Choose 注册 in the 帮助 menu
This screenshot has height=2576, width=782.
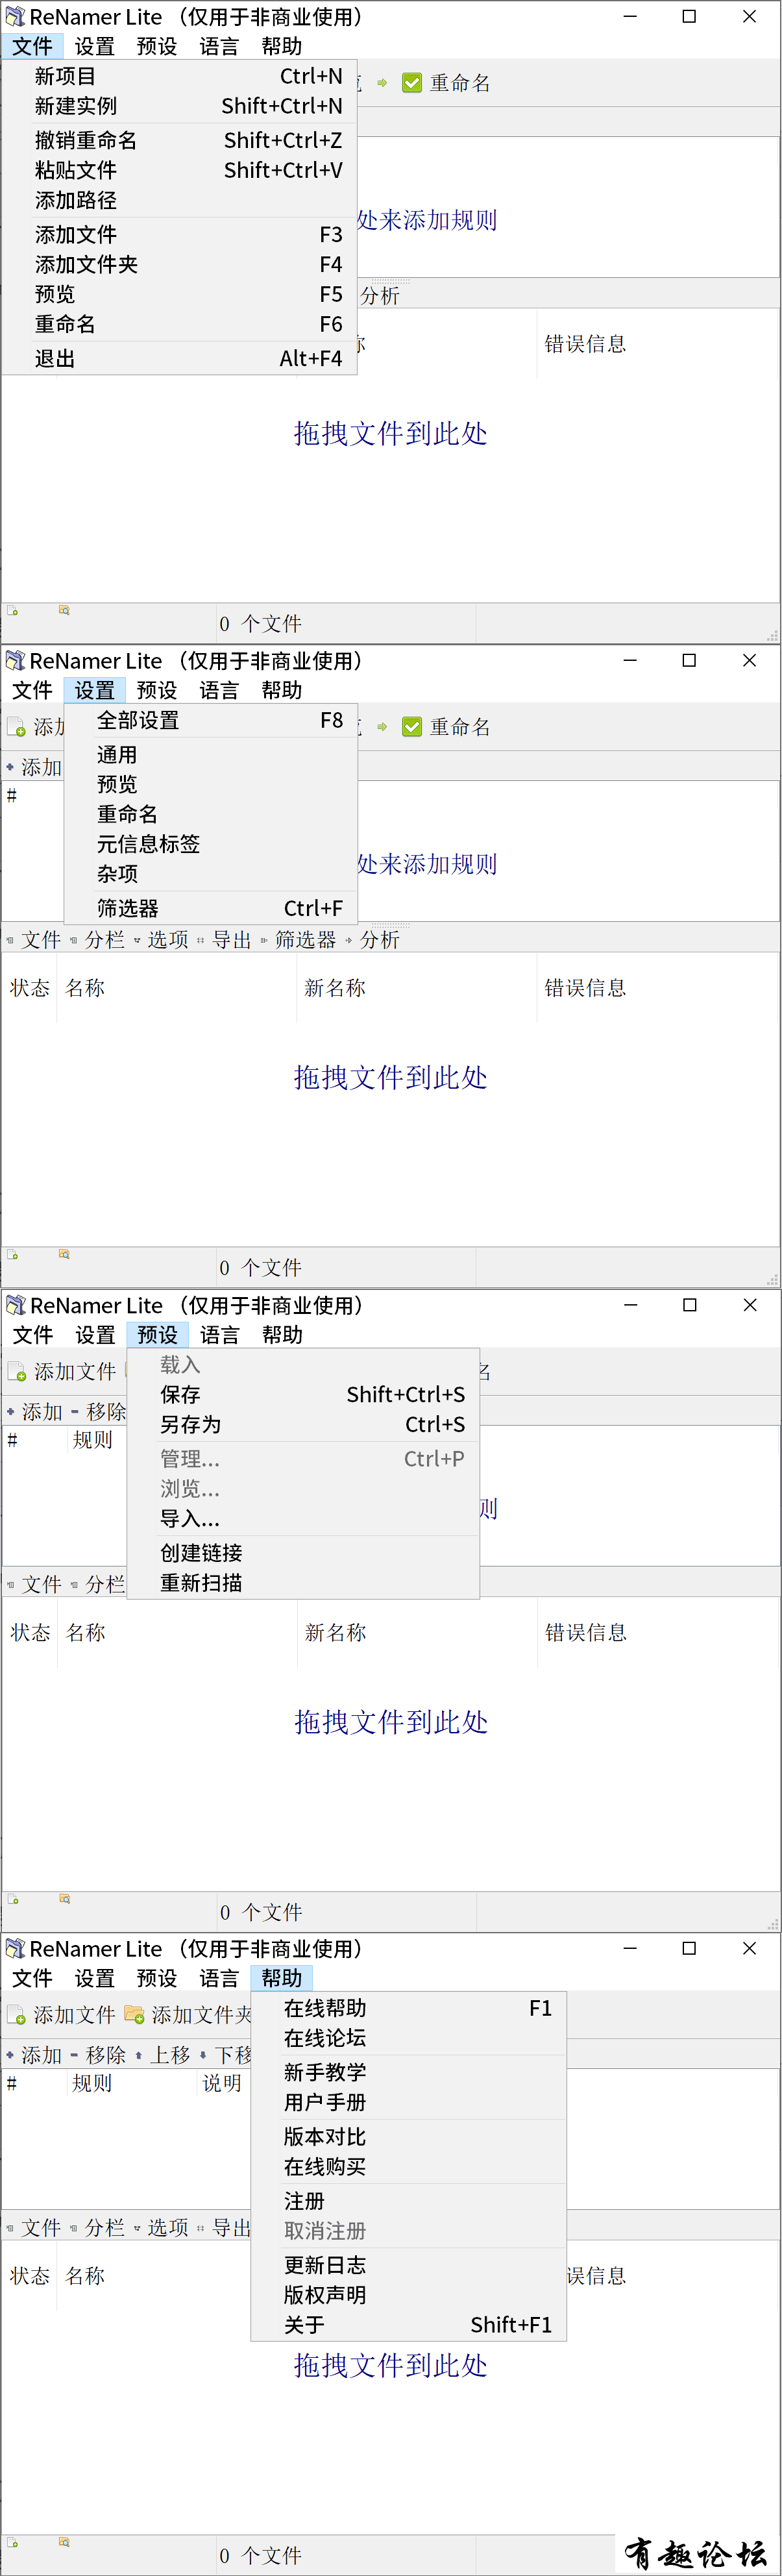pos(409,2201)
